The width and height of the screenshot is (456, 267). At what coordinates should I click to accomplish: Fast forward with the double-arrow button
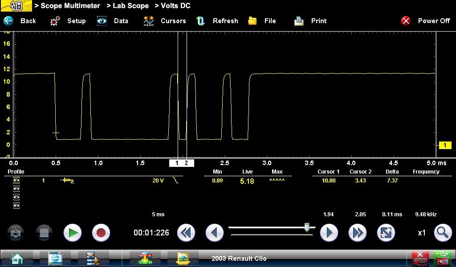coord(357,233)
